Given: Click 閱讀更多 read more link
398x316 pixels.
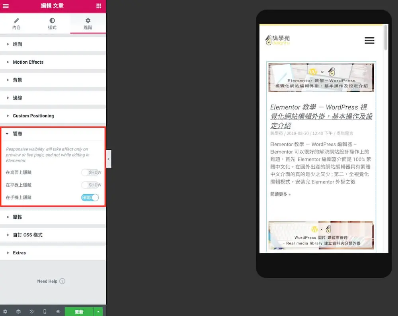Looking at the screenshot, I should click(280, 194).
